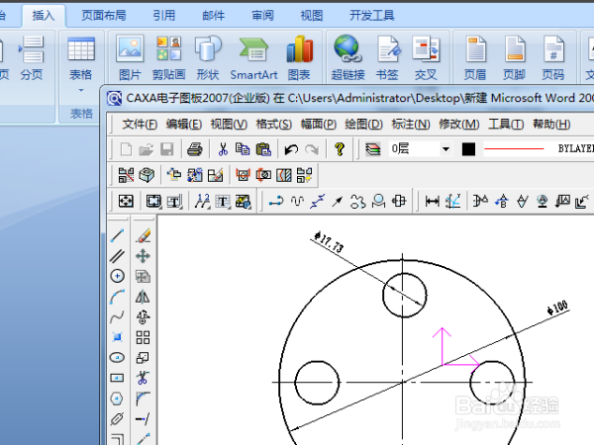Open the 开发工具 ribbon tab
This screenshot has height=445, width=594.
(x=372, y=16)
